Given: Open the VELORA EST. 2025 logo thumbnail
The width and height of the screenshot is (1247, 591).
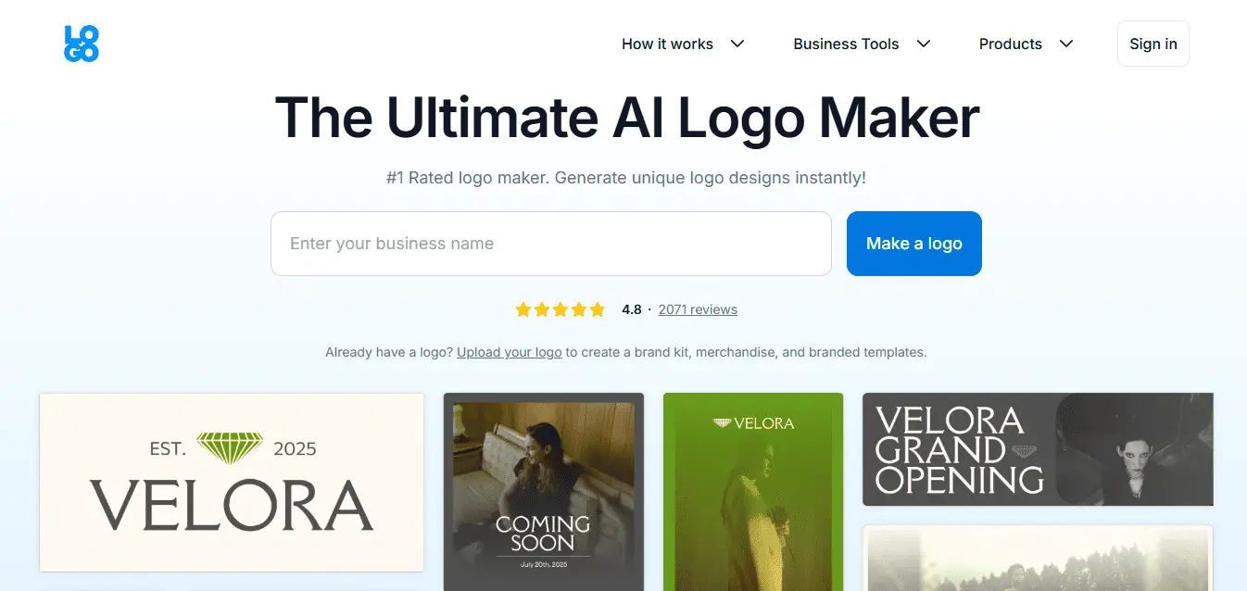Looking at the screenshot, I should coord(231,483).
